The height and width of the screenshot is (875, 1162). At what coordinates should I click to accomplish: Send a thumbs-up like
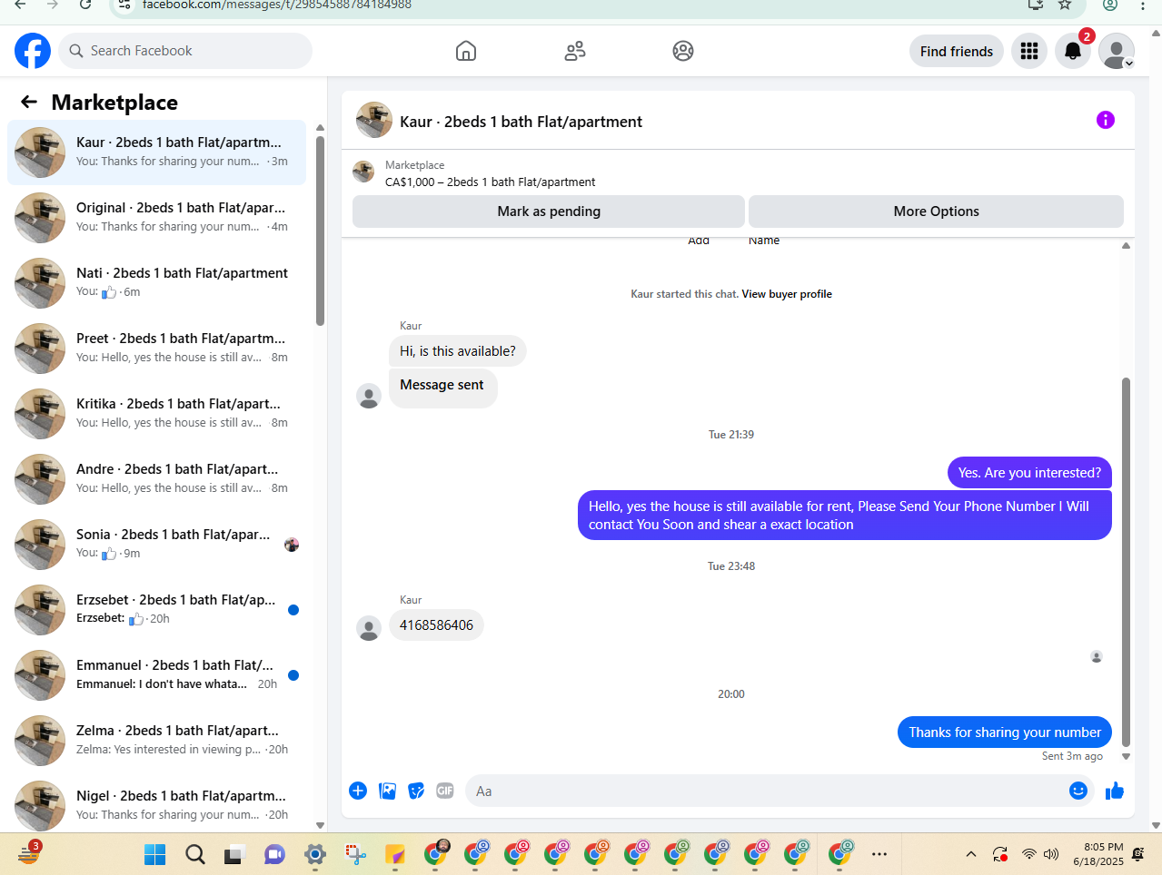[x=1115, y=791]
